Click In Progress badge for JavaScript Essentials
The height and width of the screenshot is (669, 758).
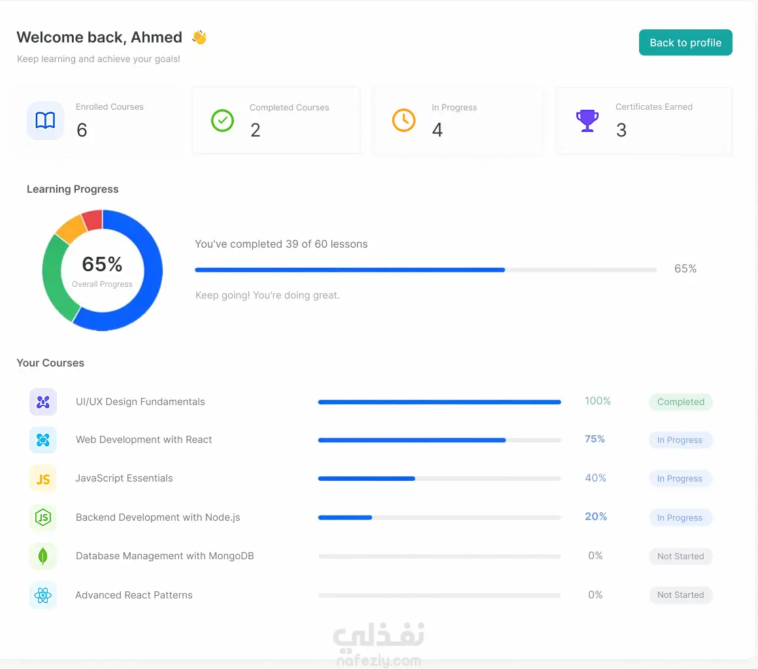(x=680, y=478)
